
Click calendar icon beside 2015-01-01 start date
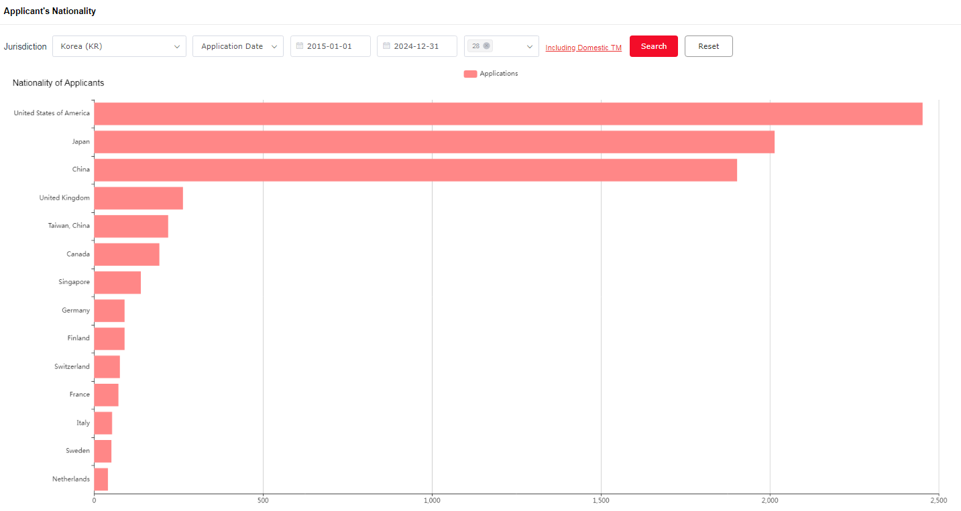point(300,46)
